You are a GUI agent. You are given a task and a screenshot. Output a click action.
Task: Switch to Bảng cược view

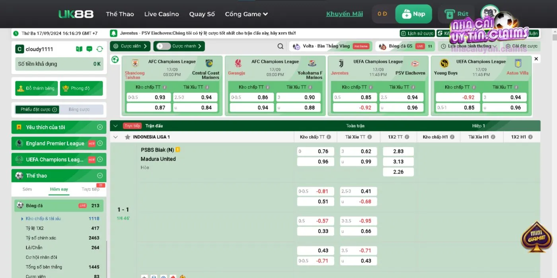(79, 110)
